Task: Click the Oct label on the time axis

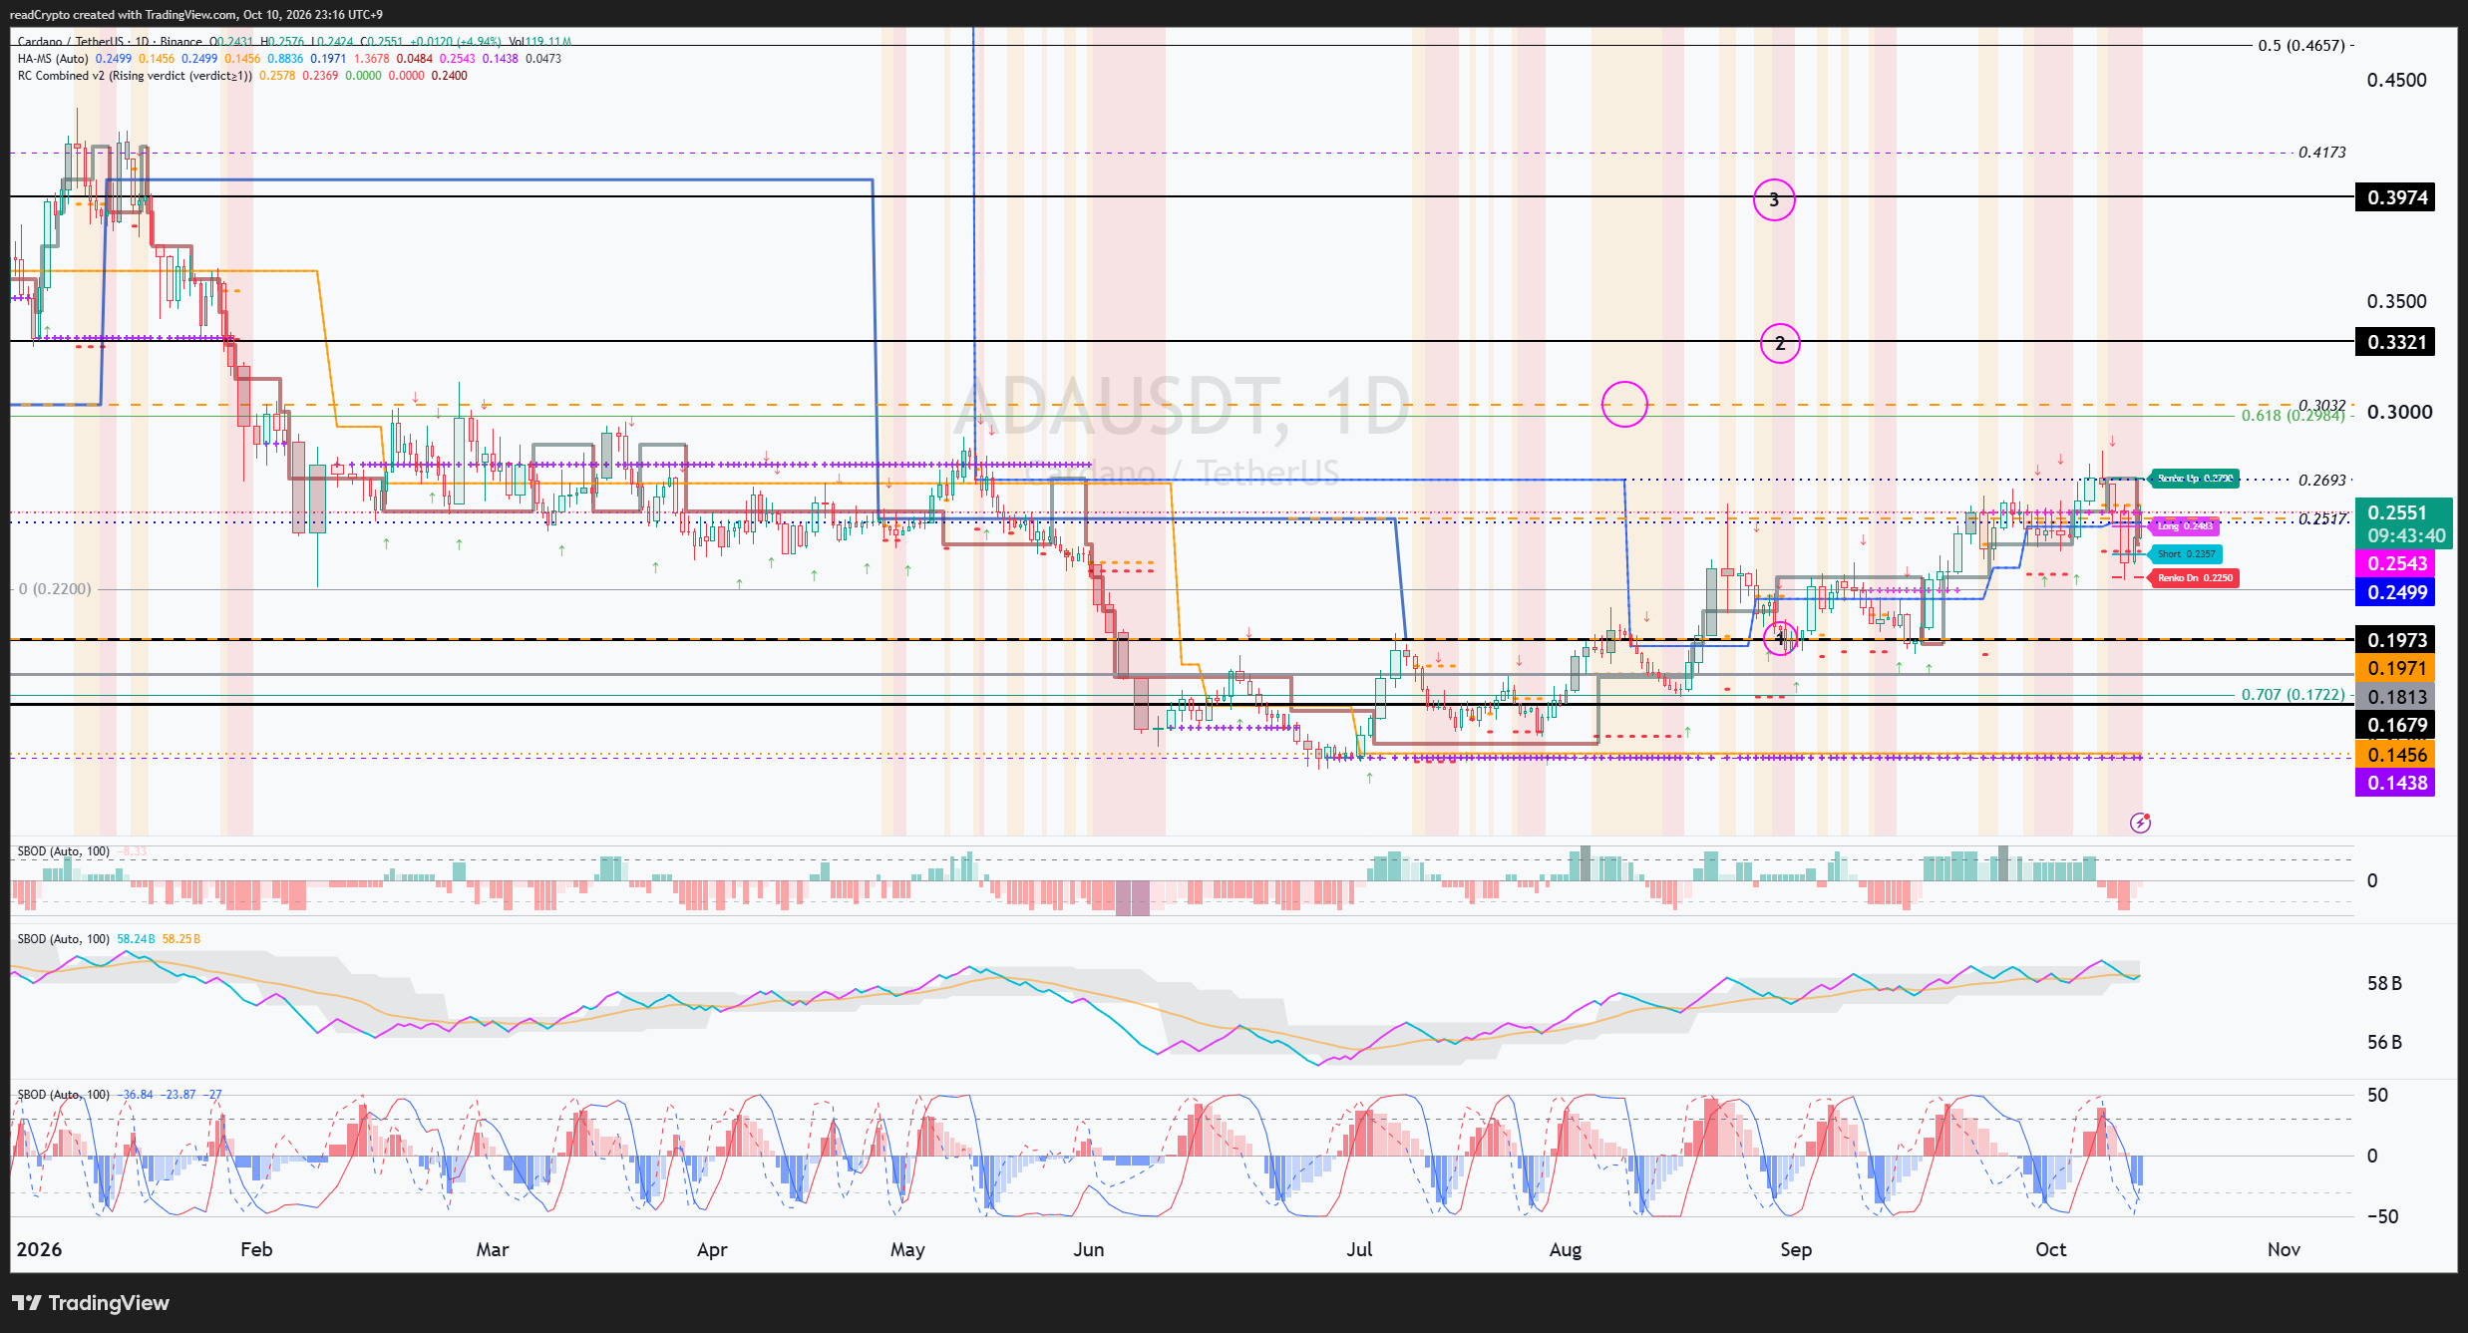Action: pyautogui.click(x=2050, y=1250)
